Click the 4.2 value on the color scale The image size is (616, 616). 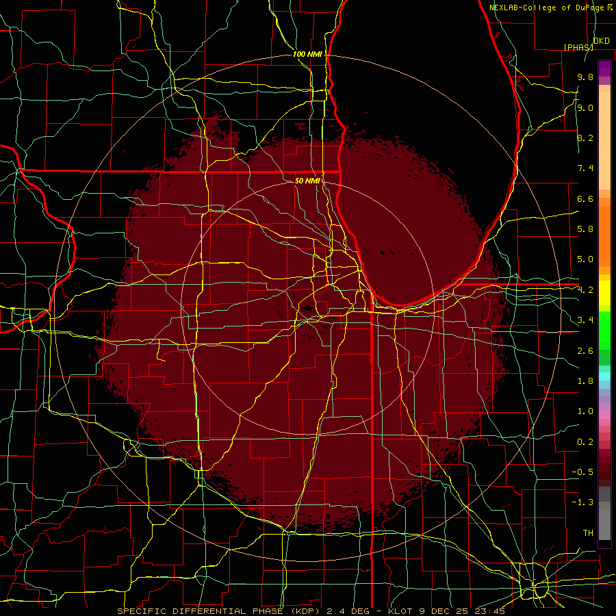(585, 290)
